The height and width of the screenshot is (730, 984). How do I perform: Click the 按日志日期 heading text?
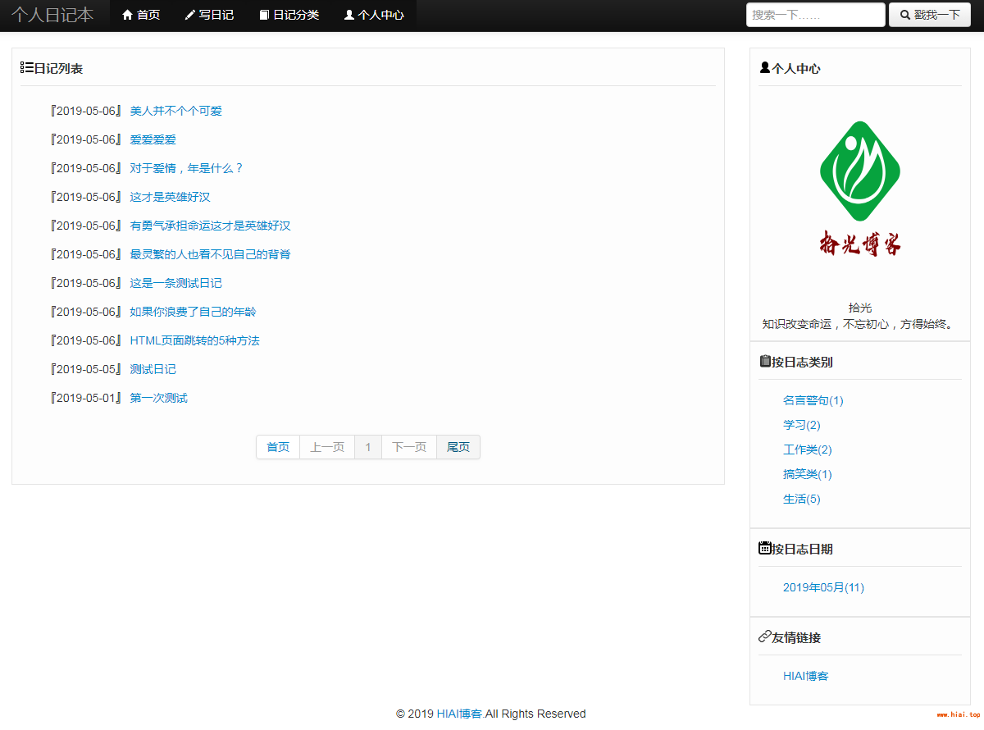tap(802, 549)
